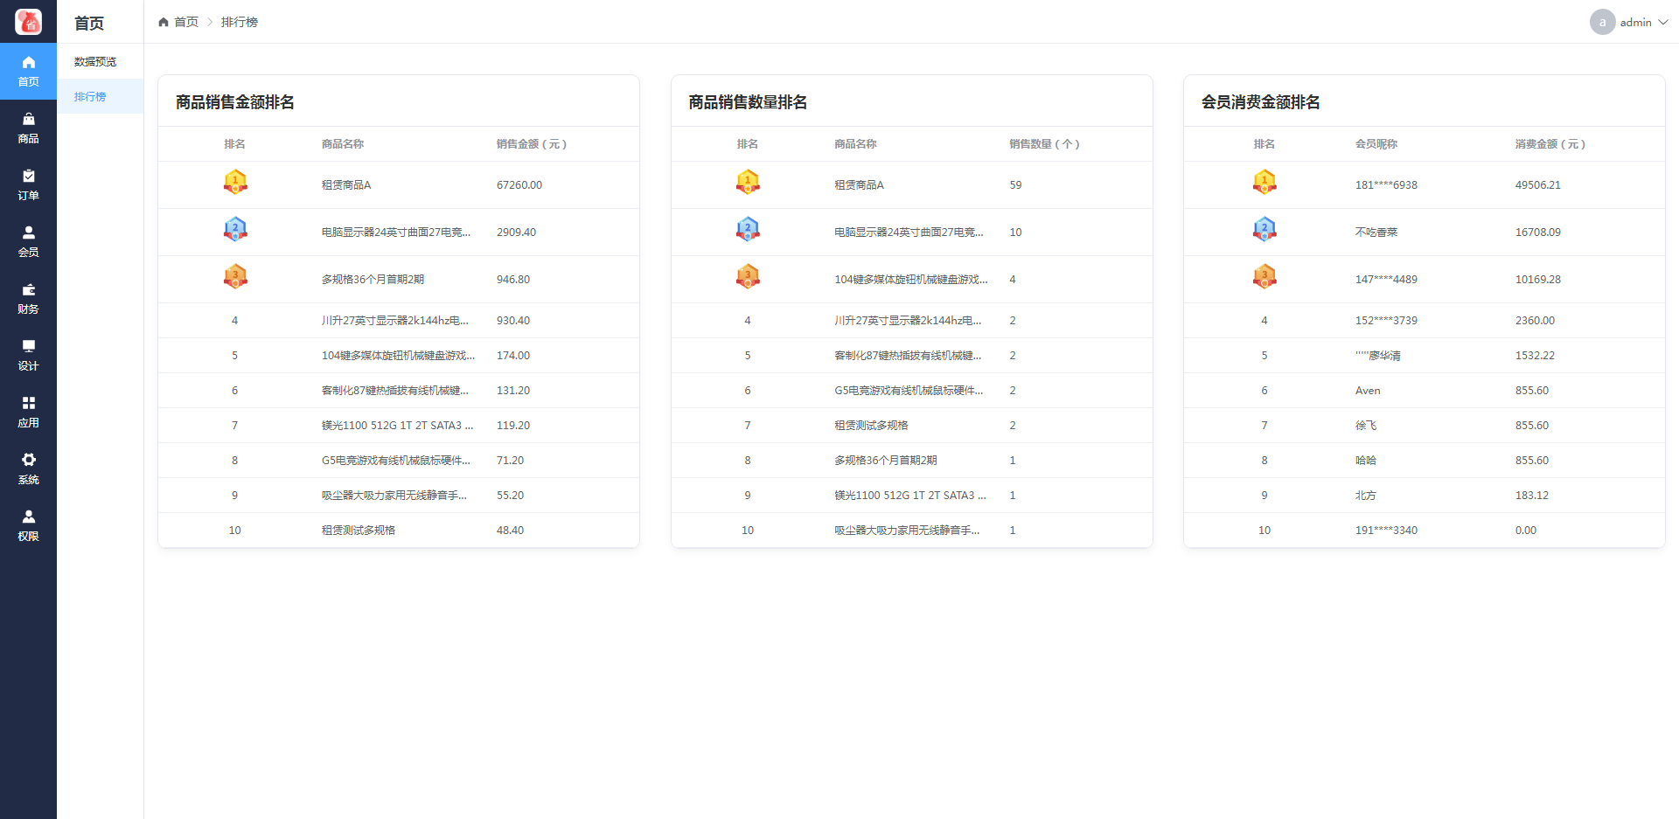Open the 应用 section in the sidebar
Image resolution: width=1679 pixels, height=819 pixels.
coord(28,412)
